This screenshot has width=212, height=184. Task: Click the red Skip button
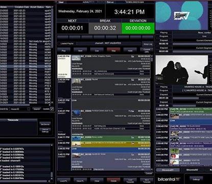(113, 50)
